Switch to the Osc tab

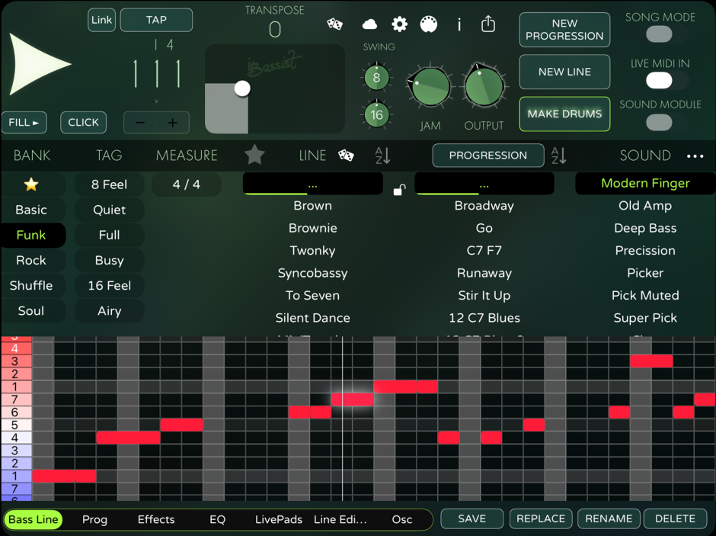click(402, 519)
